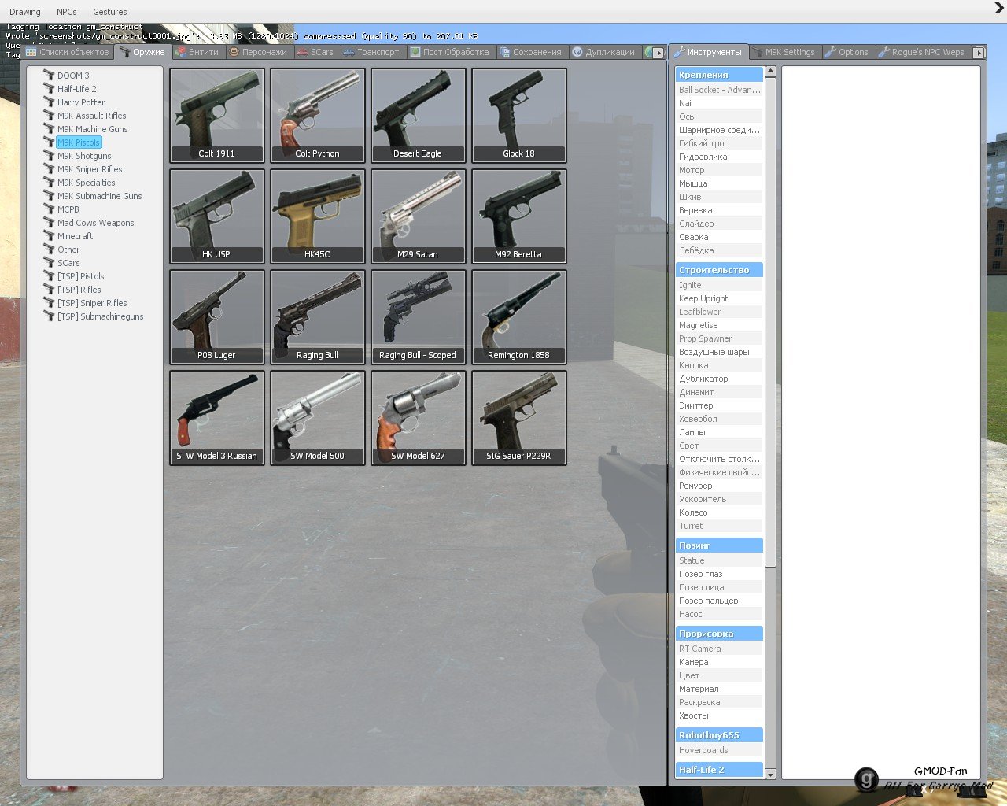This screenshot has height=806, width=1007.
Task: Choose the SIG Sauer P229R icon
Action: point(519,418)
